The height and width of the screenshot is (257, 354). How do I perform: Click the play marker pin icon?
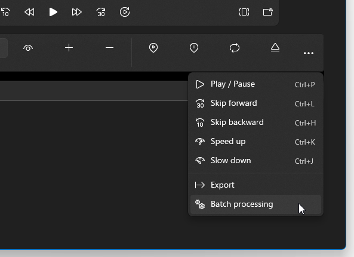tap(153, 48)
